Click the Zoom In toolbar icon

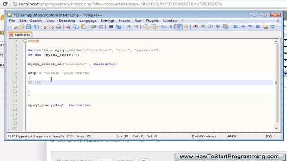pyautogui.click(x=129, y=27)
